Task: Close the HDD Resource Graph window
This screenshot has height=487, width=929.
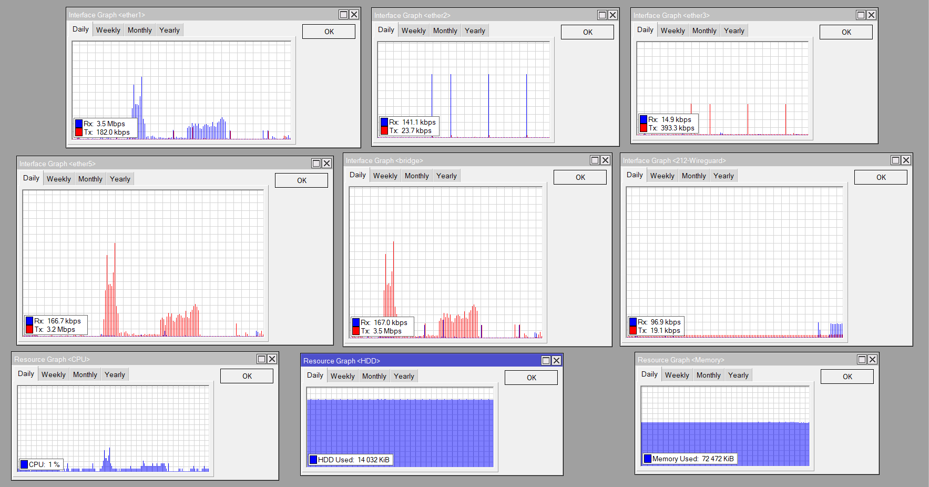Action: pyautogui.click(x=556, y=361)
